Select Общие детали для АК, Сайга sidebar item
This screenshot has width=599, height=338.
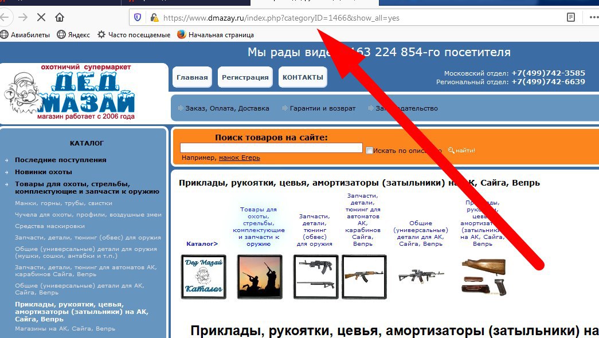pyautogui.click(x=80, y=289)
